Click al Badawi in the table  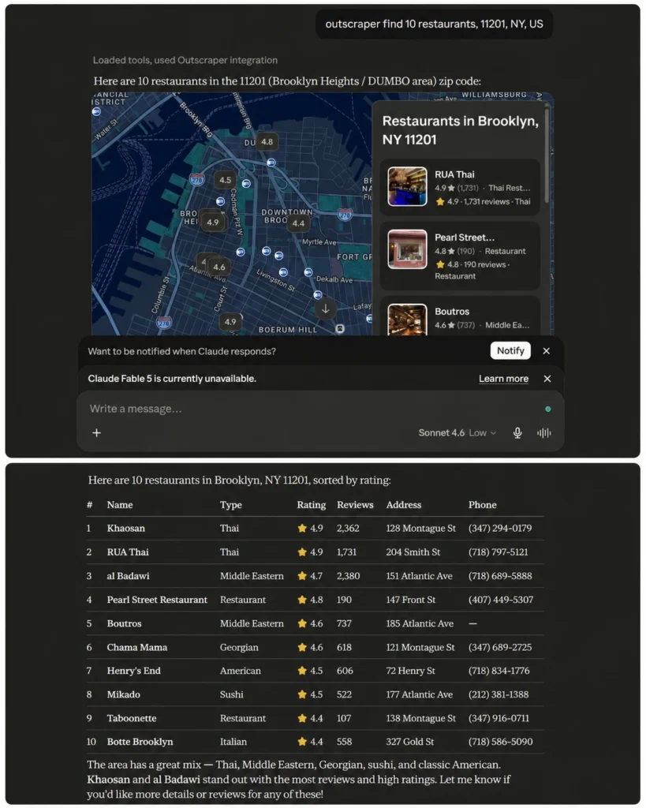pos(129,576)
